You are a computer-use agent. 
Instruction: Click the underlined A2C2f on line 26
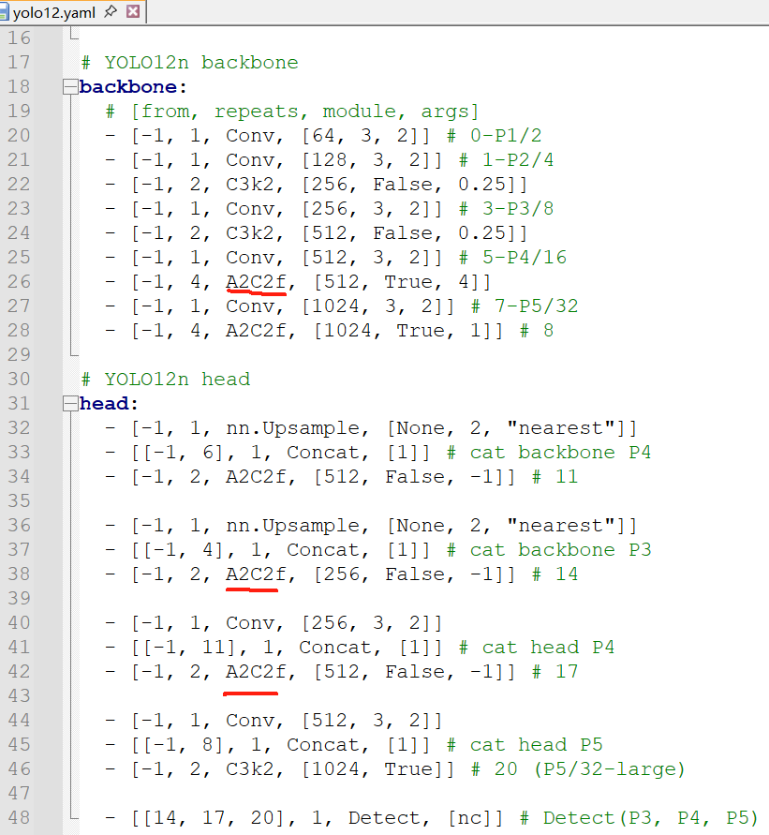pos(256,282)
